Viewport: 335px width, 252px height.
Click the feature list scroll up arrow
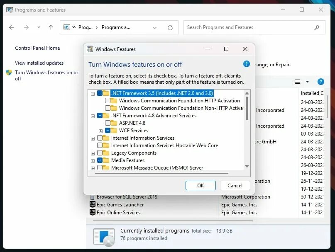[247, 93]
